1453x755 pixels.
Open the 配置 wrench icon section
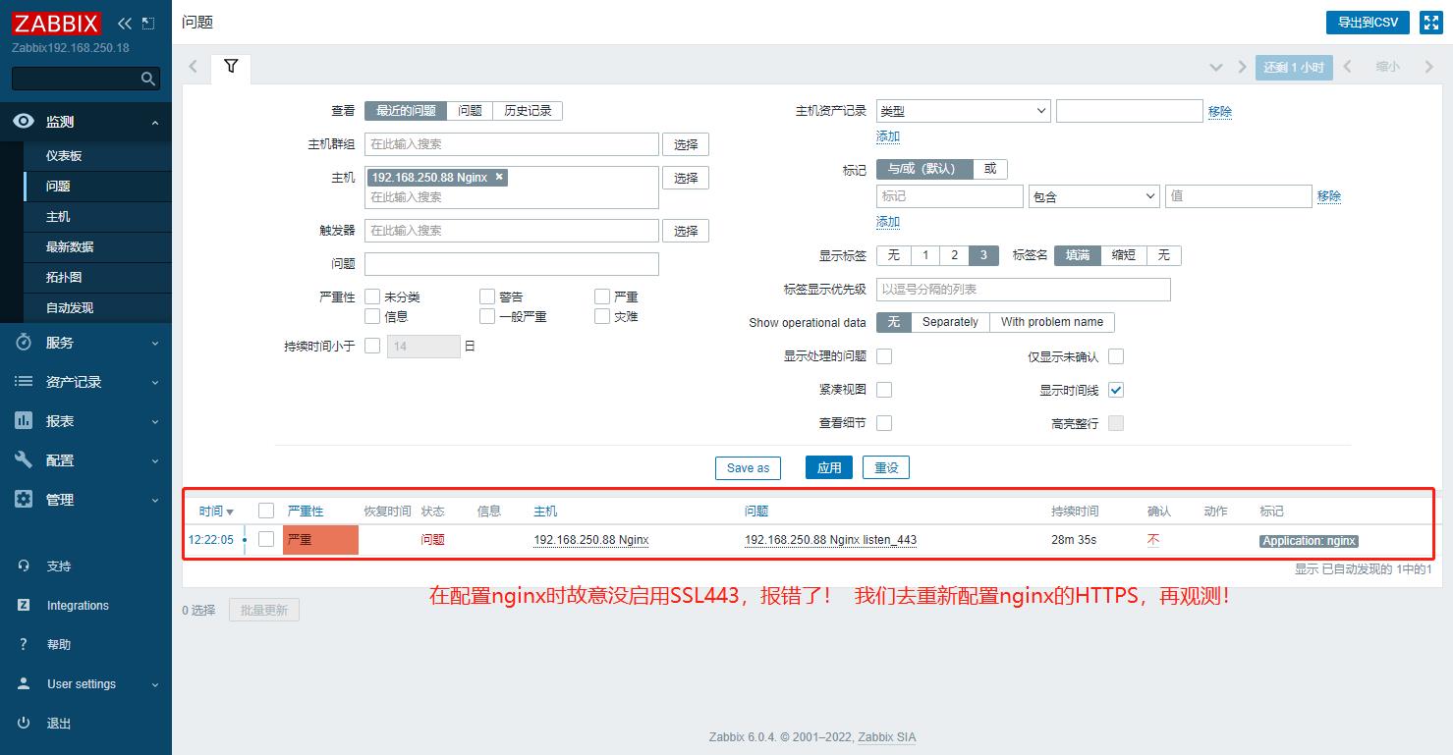pyautogui.click(x=24, y=460)
